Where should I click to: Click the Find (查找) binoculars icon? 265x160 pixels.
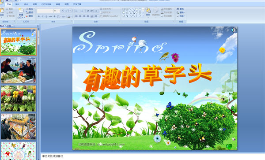[x=178, y=9]
